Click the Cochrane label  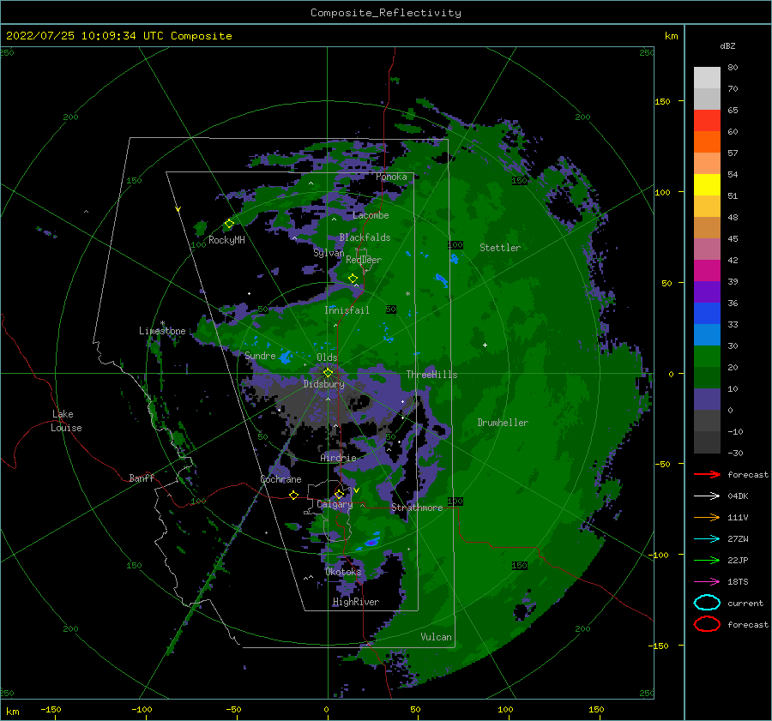click(x=280, y=479)
